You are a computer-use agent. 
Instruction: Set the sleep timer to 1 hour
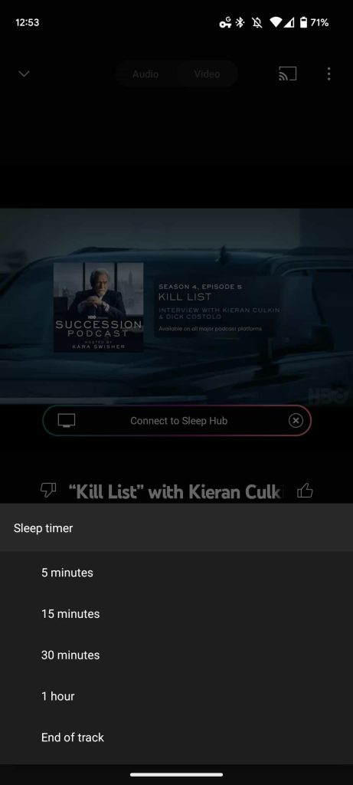(x=176, y=696)
